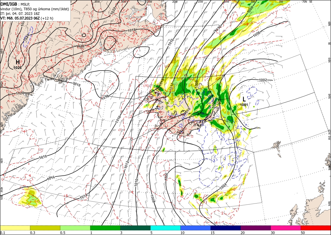
Task: Select the pink 30–50 legend swatch
Action: coord(286,228)
